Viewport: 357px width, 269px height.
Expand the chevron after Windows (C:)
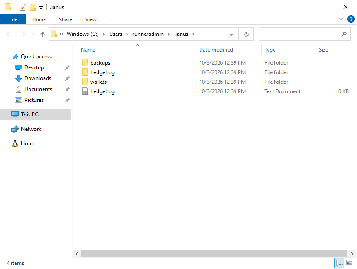coord(104,34)
